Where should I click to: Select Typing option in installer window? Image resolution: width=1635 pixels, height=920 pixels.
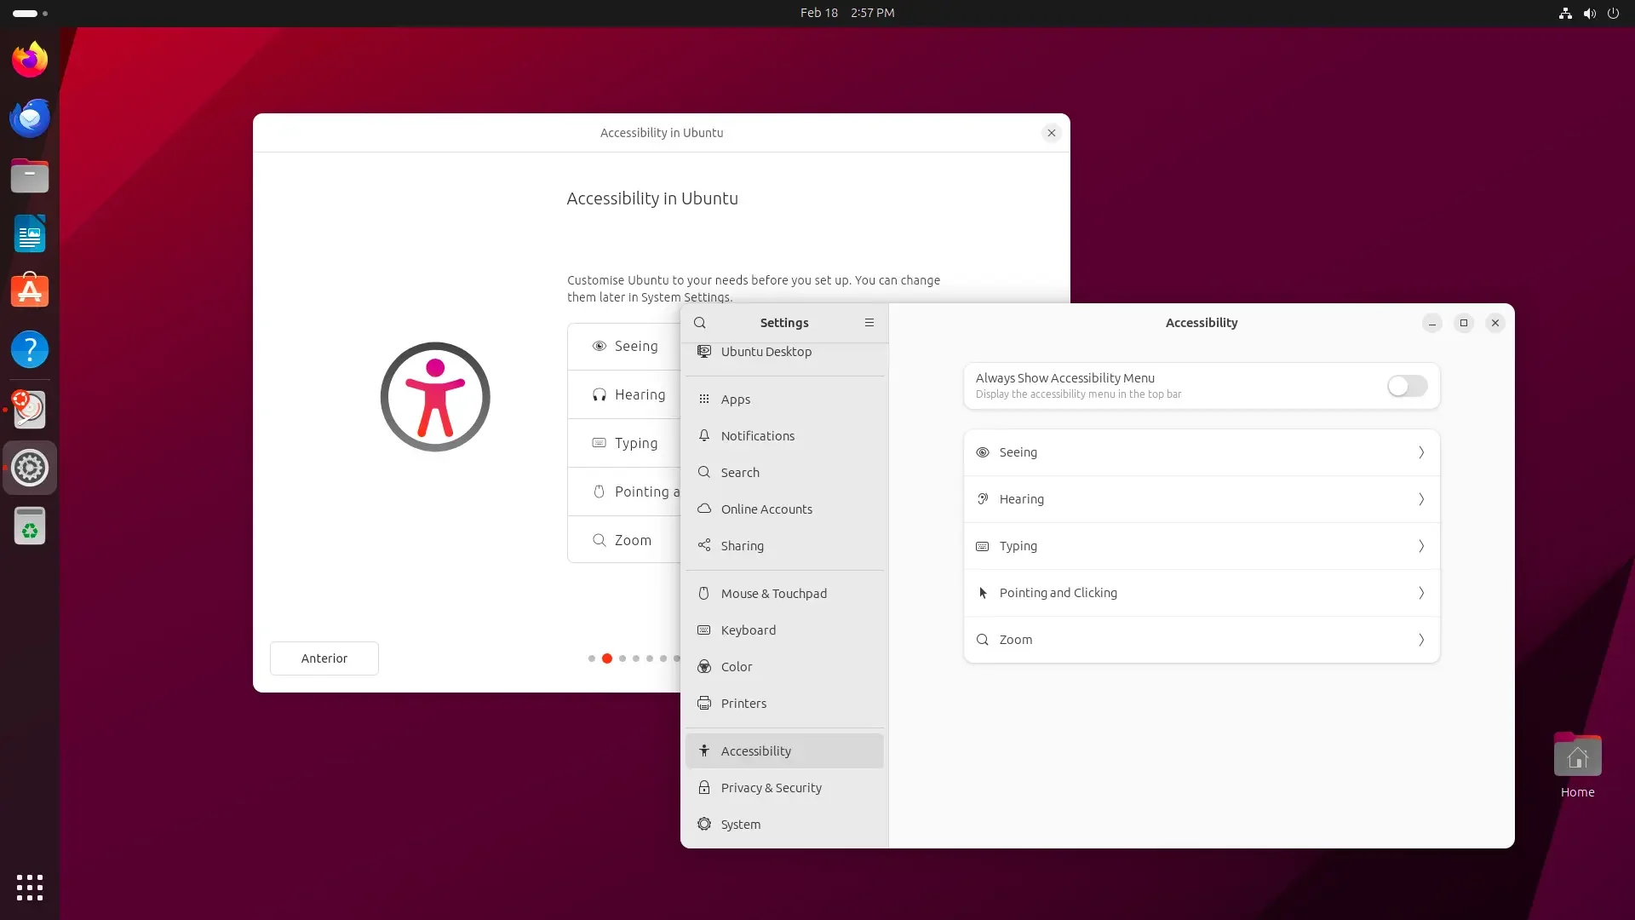click(624, 444)
